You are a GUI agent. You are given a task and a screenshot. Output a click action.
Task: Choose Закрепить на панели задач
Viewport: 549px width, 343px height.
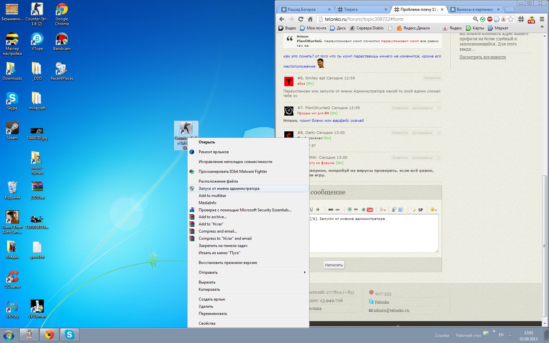point(248,246)
